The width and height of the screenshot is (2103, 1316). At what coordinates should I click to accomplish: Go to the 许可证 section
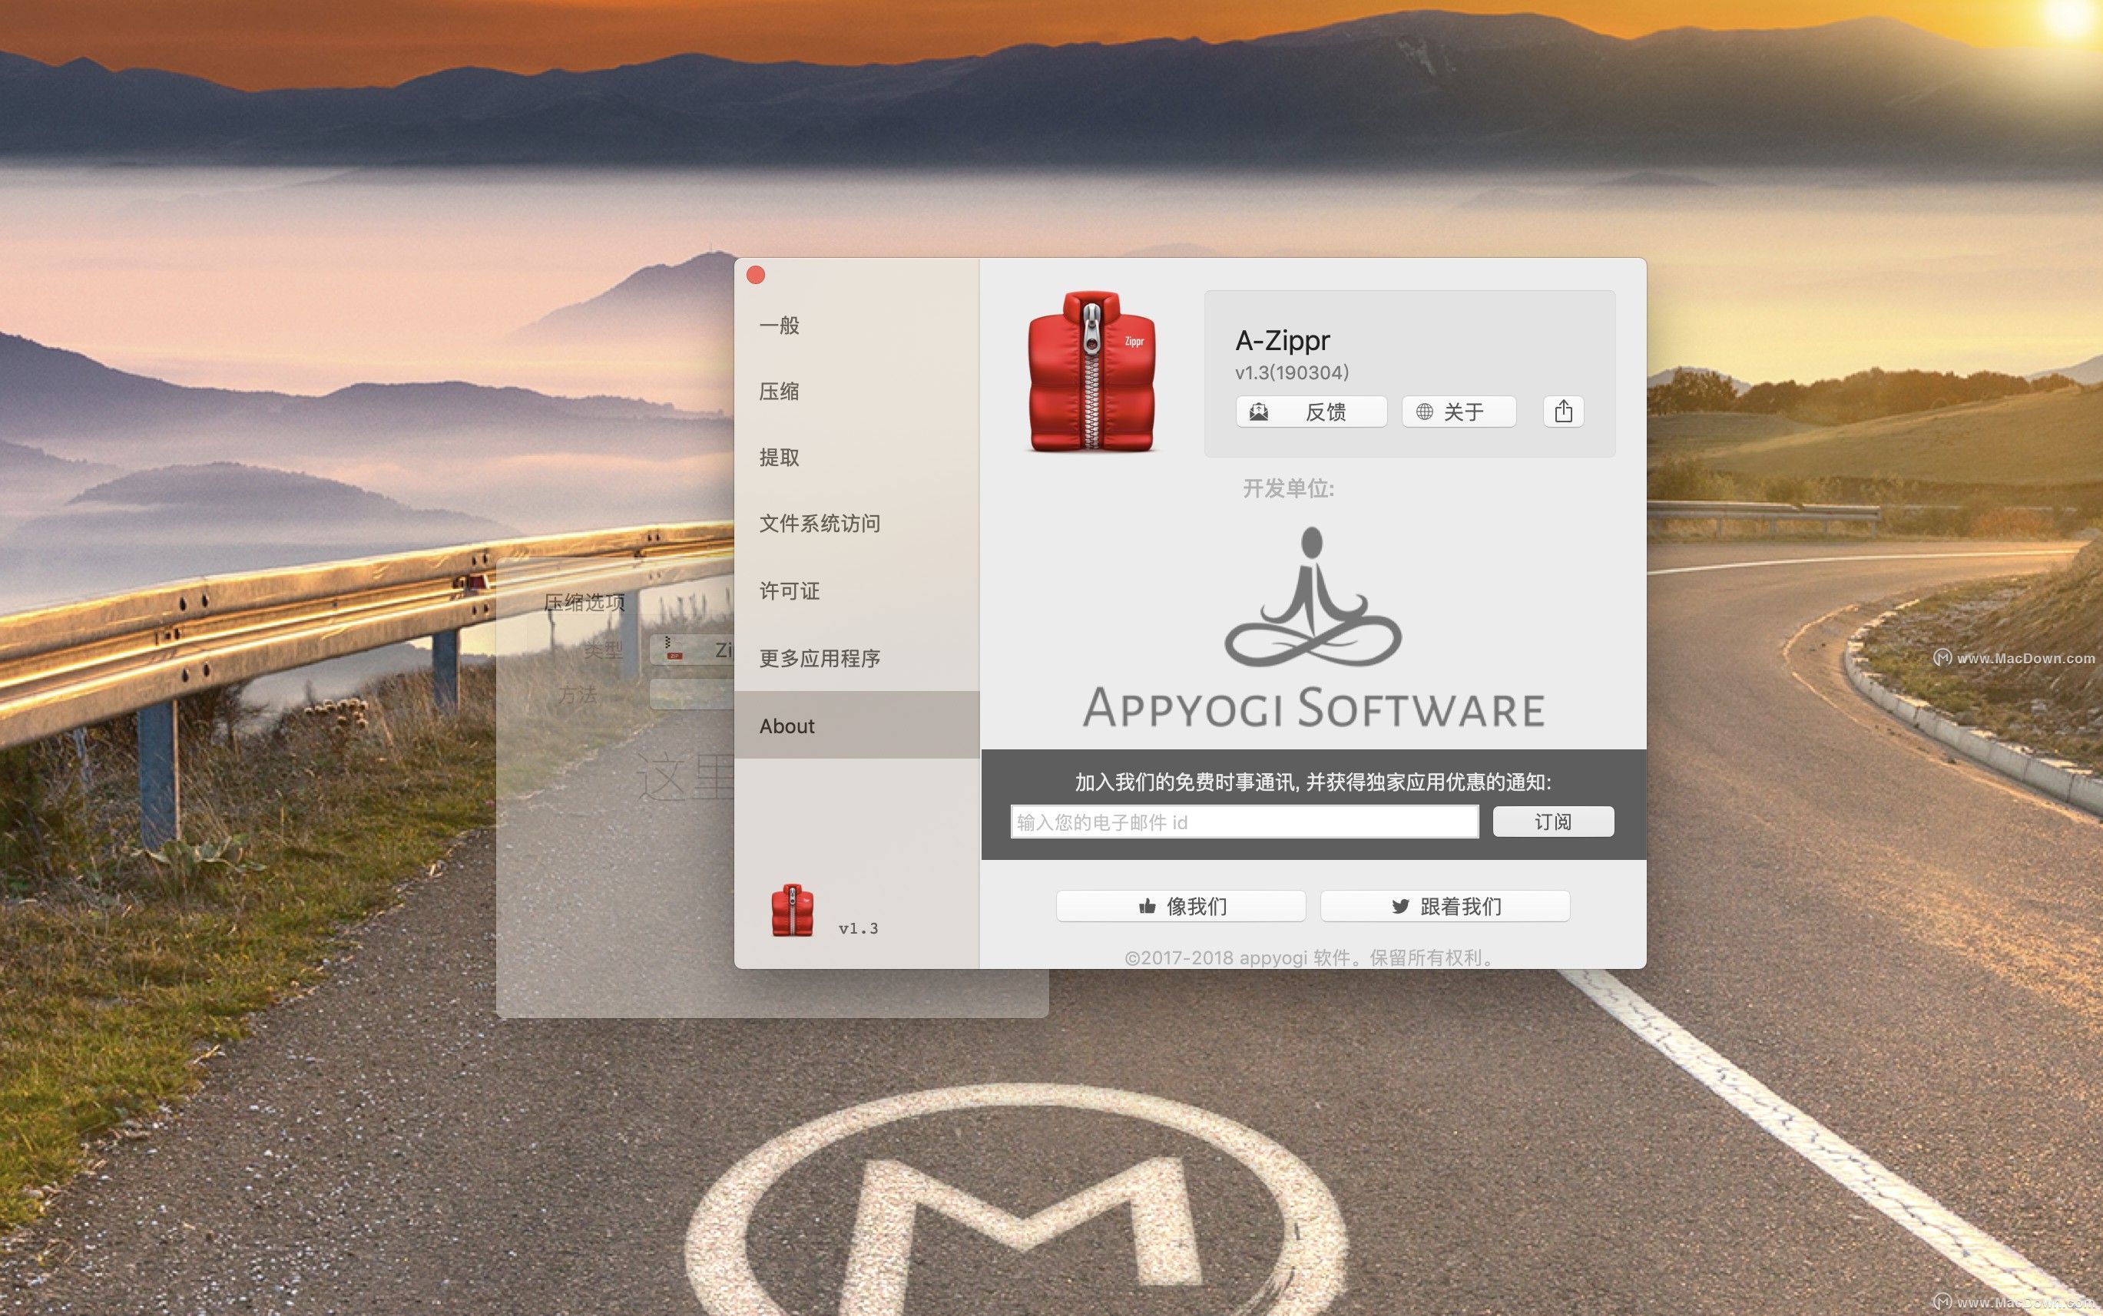tap(856, 591)
